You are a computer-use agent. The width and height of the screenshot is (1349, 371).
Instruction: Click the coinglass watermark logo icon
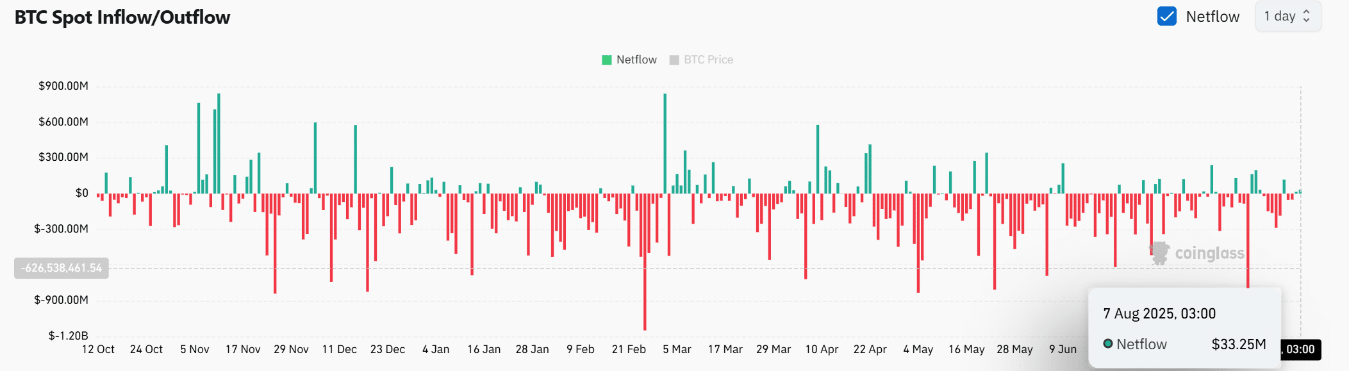coord(1159,253)
